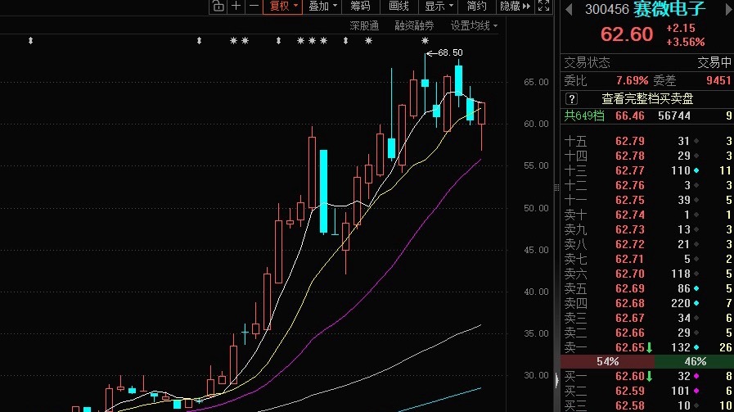Click the magenta diamond beside volume 101
Screen dimensions: 734x412
click(x=696, y=391)
